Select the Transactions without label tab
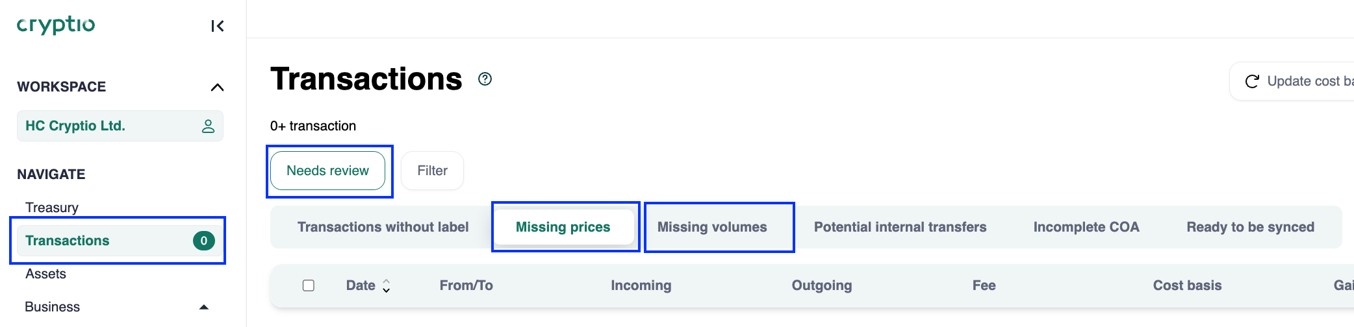The height and width of the screenshot is (327, 1354). coord(383,227)
